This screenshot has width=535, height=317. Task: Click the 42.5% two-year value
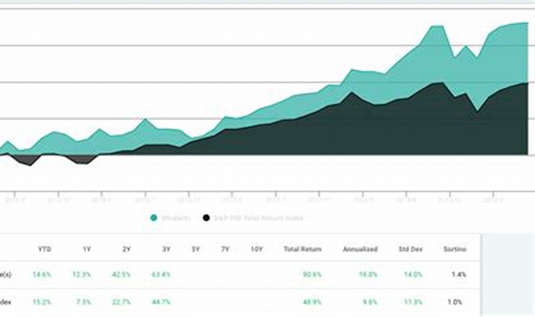point(121,275)
